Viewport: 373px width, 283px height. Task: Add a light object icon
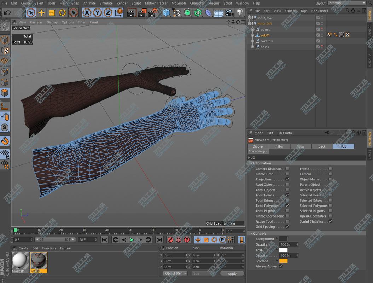click(x=240, y=13)
